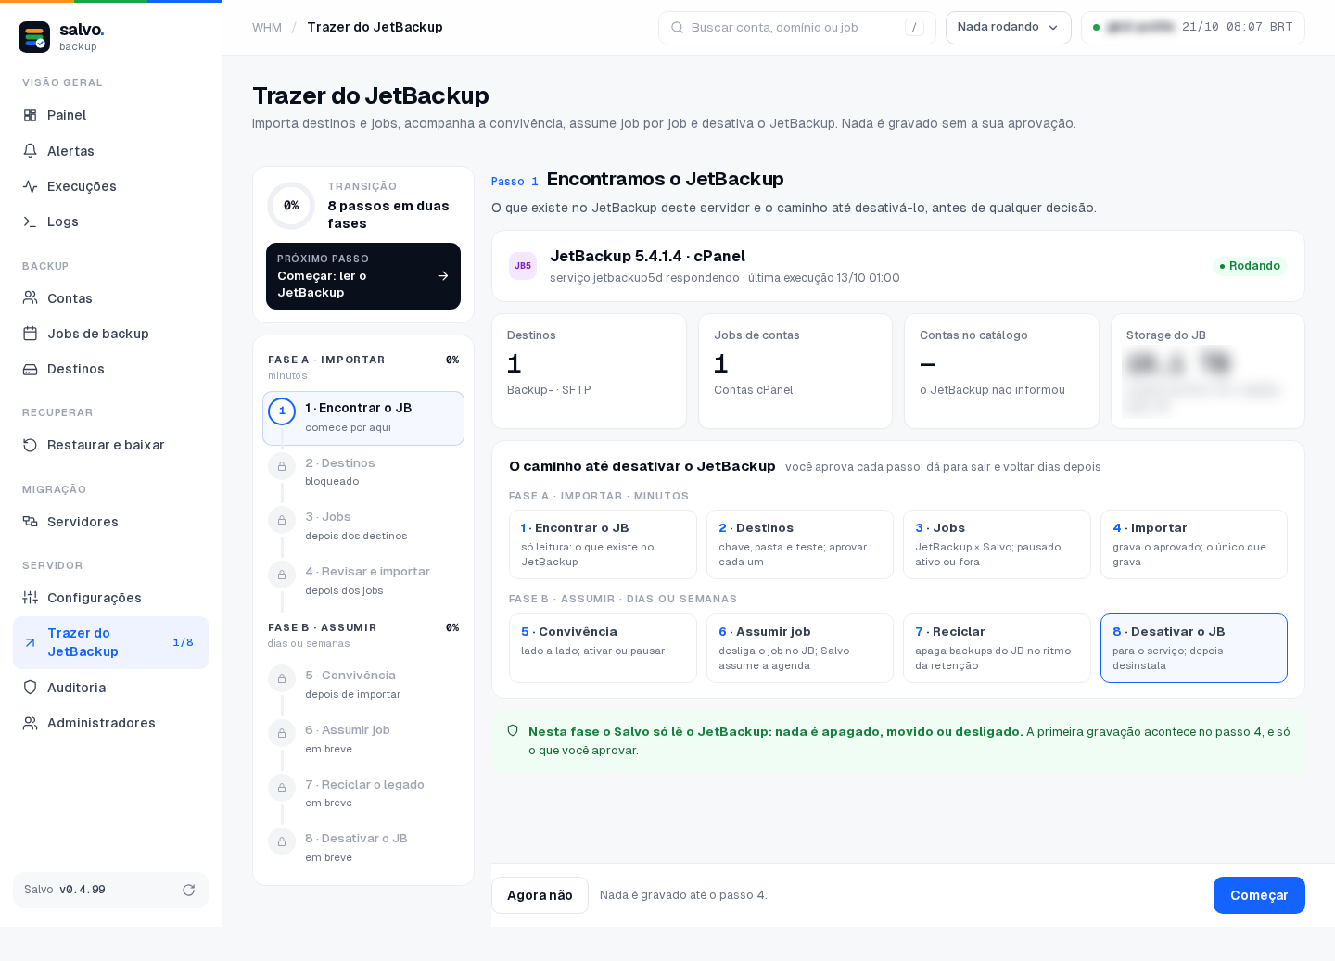The image size is (1335, 961).
Task: Select step 1 Encontrar o JB in sidebar stepper
Action: tap(363, 418)
